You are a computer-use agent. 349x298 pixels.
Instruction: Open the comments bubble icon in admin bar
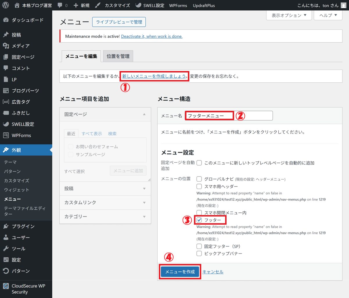point(60,5)
